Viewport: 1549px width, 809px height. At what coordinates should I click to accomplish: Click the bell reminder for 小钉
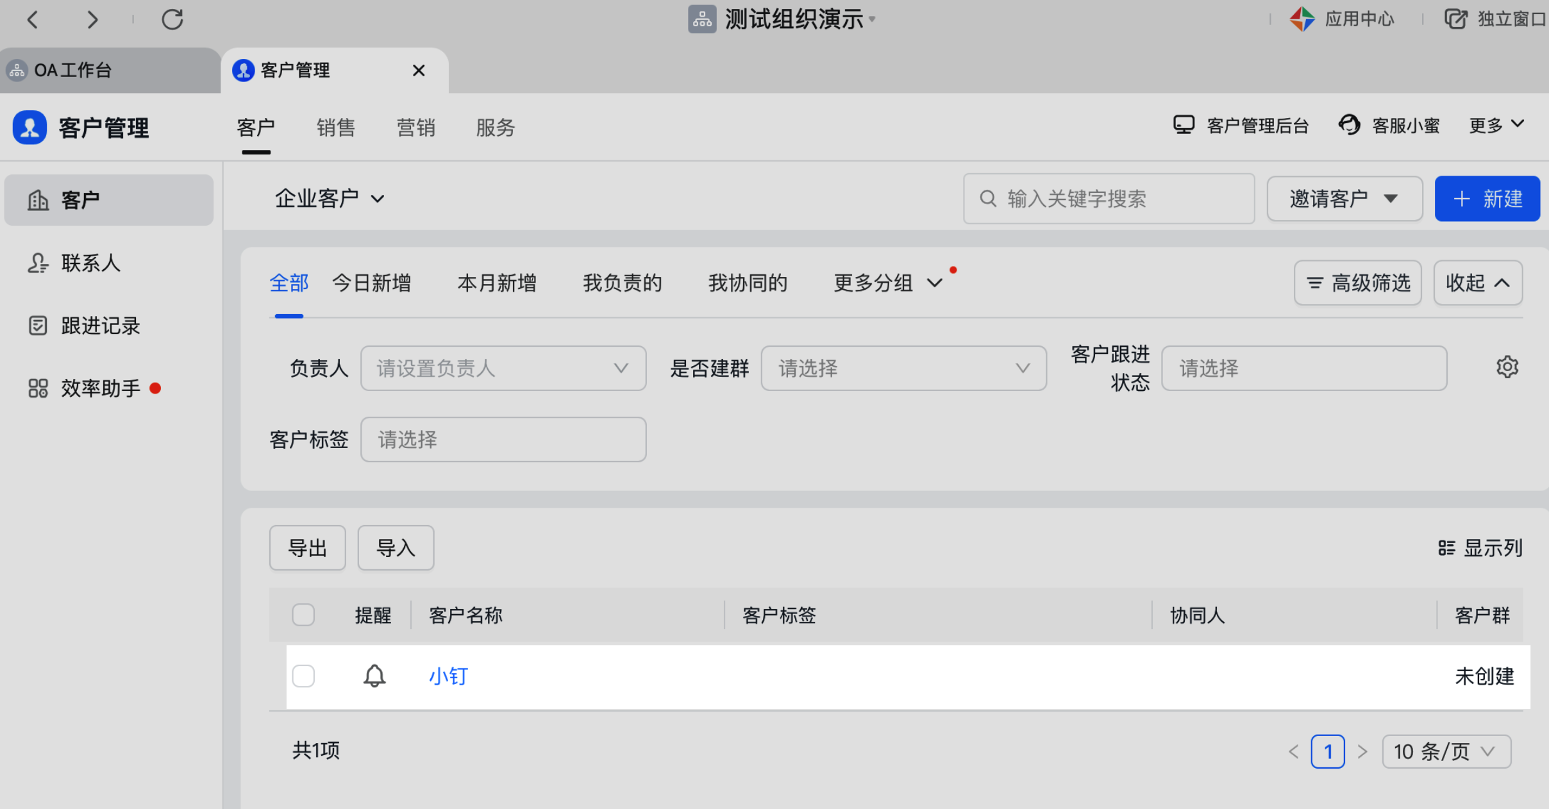374,676
